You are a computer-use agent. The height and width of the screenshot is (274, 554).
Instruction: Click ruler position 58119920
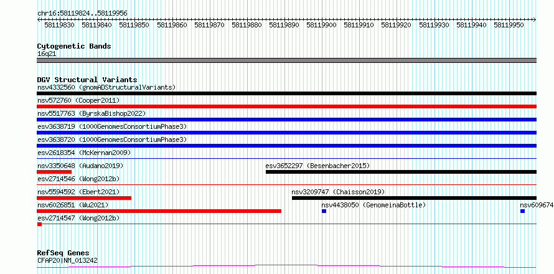pyautogui.click(x=397, y=25)
